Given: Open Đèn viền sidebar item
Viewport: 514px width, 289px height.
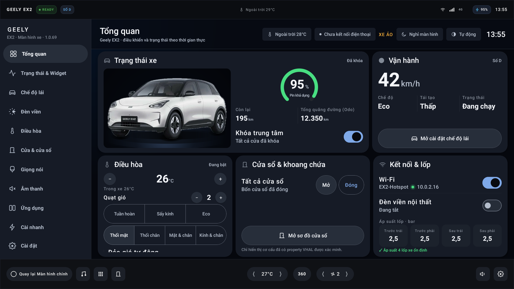Looking at the screenshot, I should click(x=46, y=112).
